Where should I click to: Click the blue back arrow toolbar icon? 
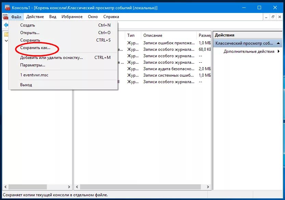click(6, 25)
